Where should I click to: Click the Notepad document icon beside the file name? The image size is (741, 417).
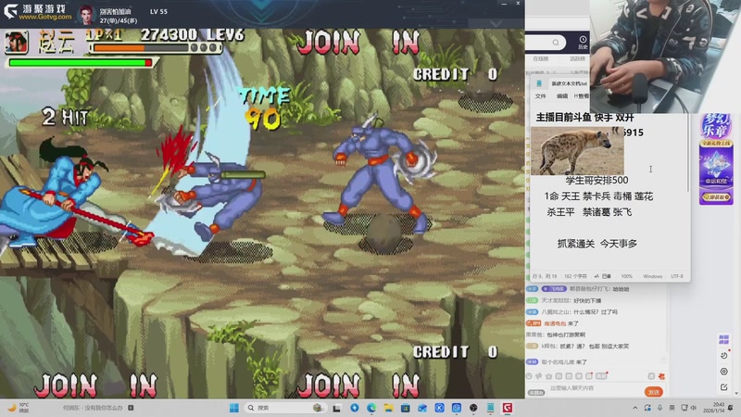pos(539,83)
